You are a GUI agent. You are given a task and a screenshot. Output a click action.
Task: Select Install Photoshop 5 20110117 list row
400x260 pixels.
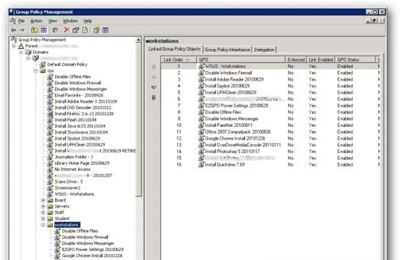click(x=270, y=152)
